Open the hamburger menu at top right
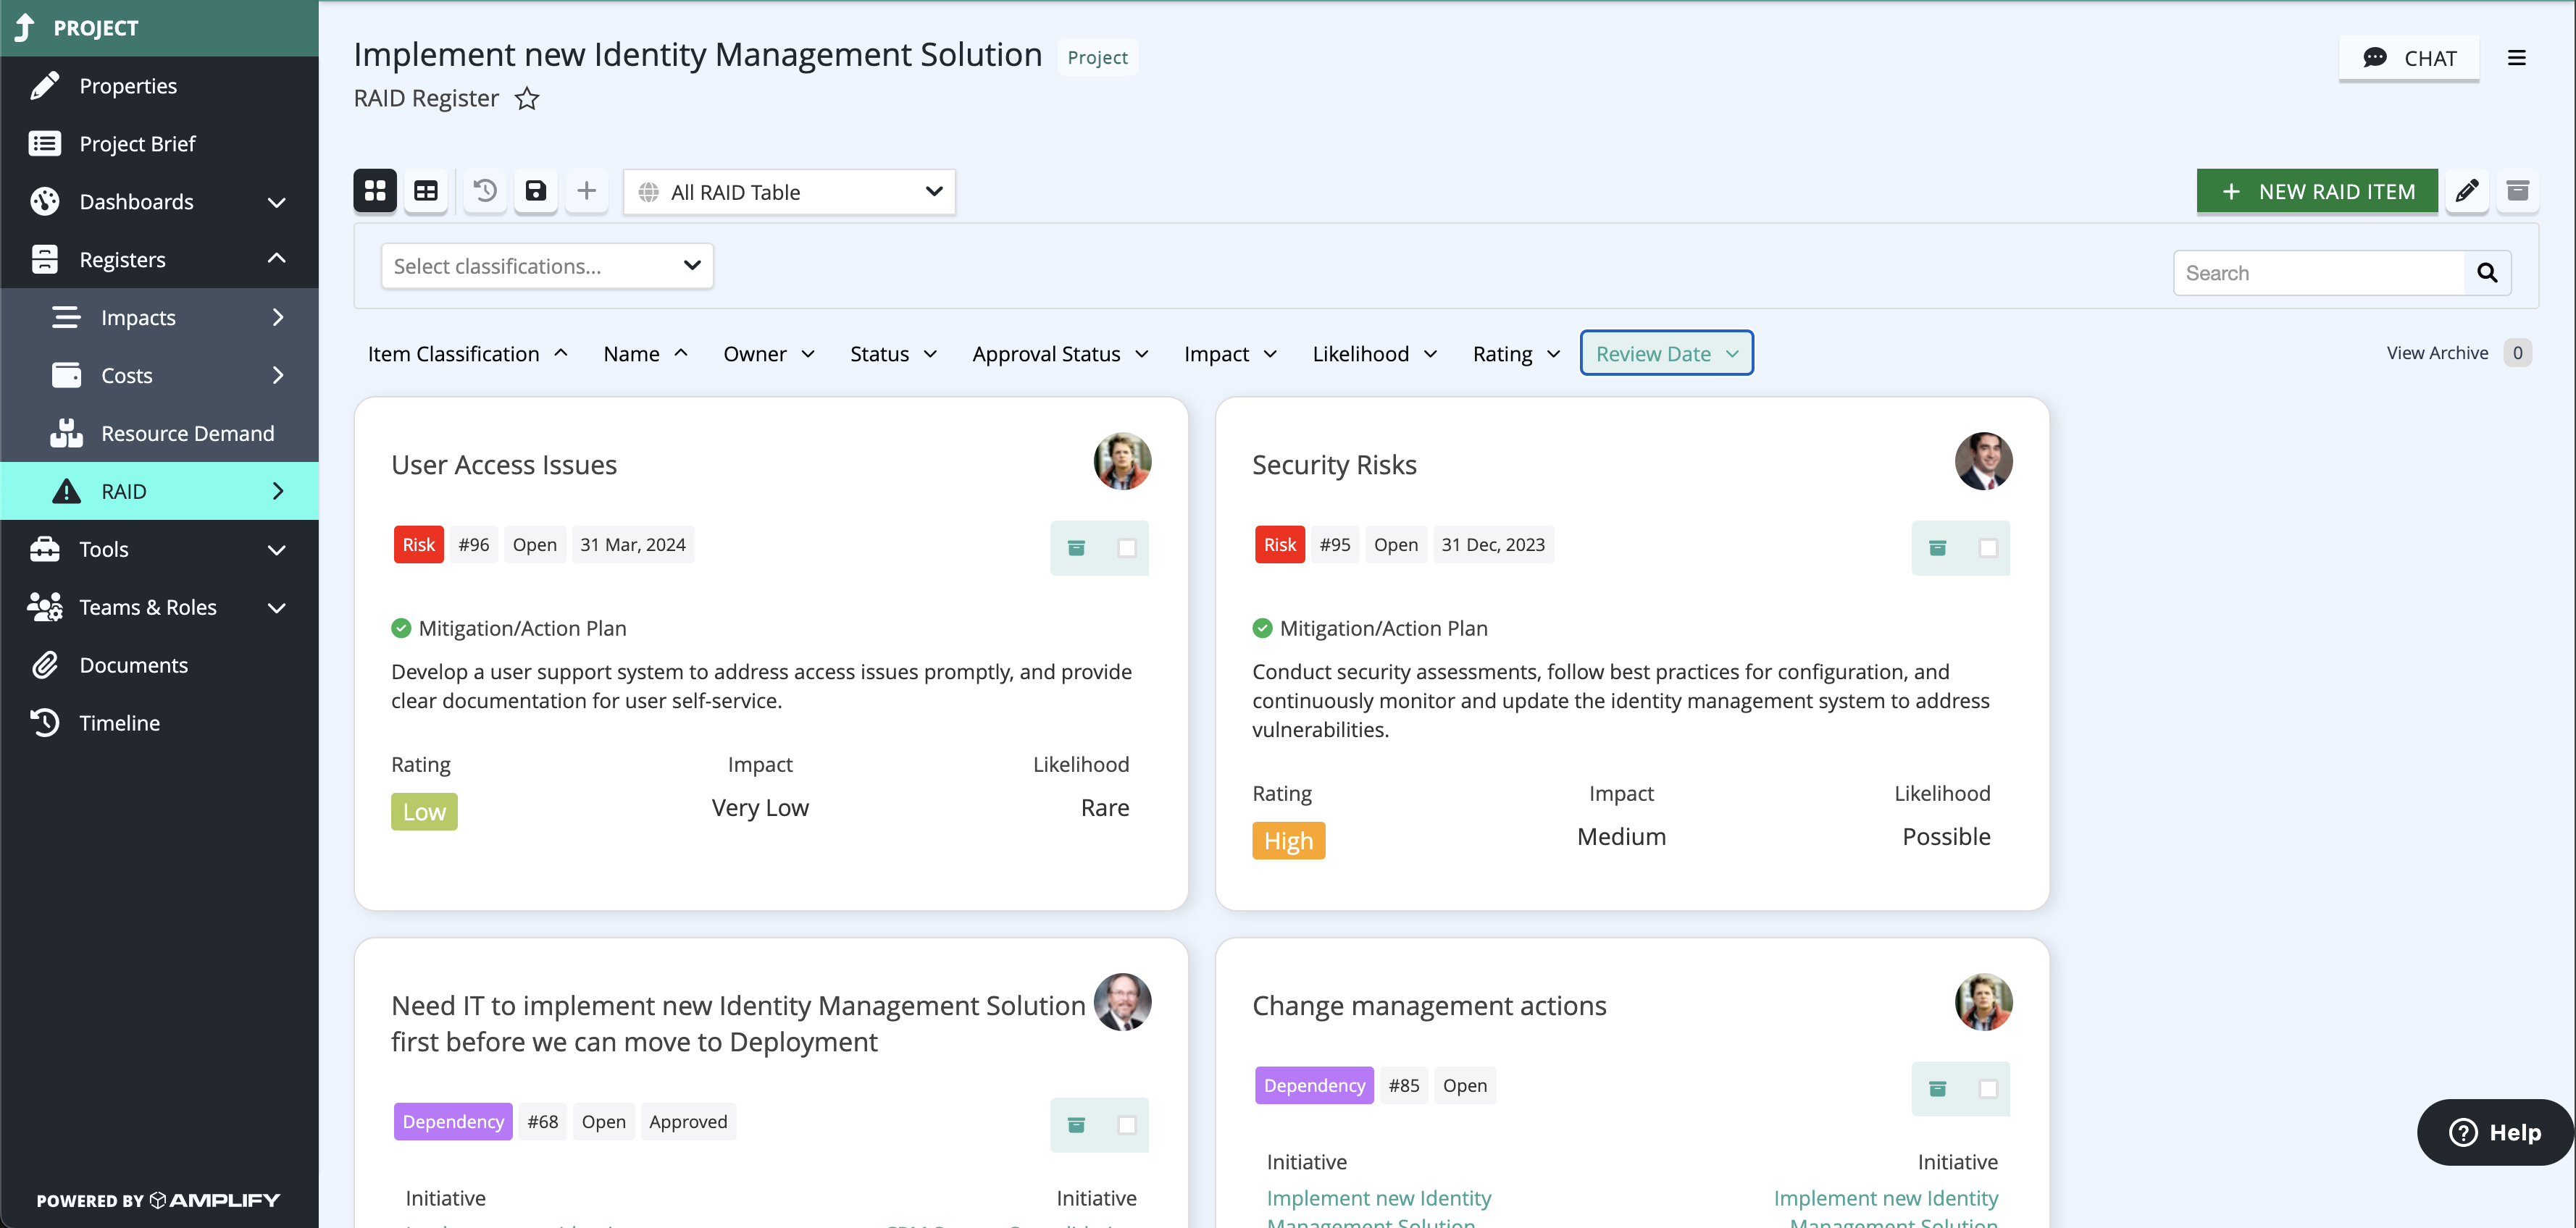 click(x=2516, y=58)
